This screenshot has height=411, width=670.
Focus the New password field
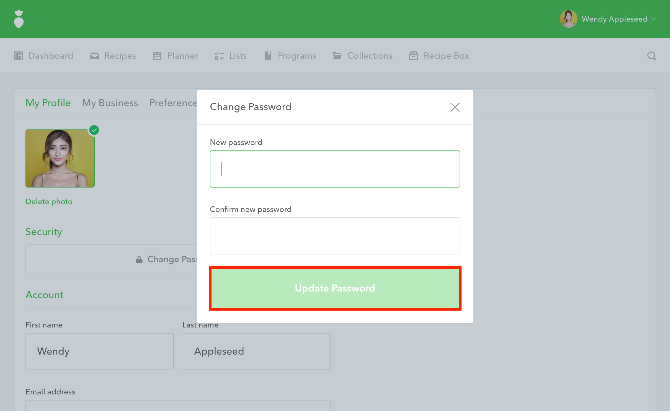[x=335, y=169]
